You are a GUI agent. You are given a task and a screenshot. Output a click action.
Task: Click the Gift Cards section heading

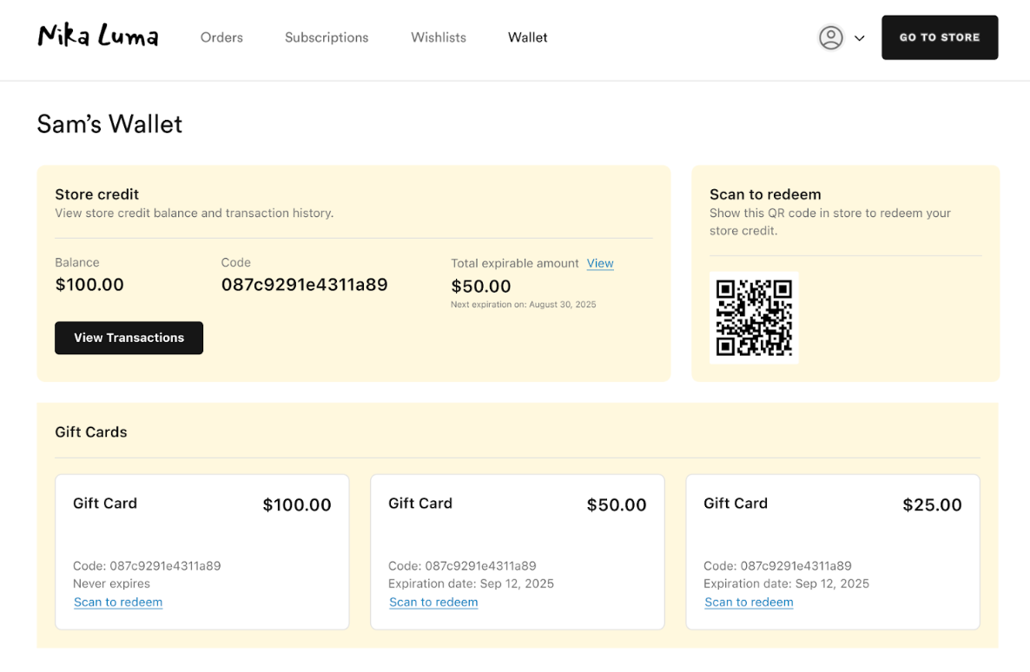[x=91, y=432]
